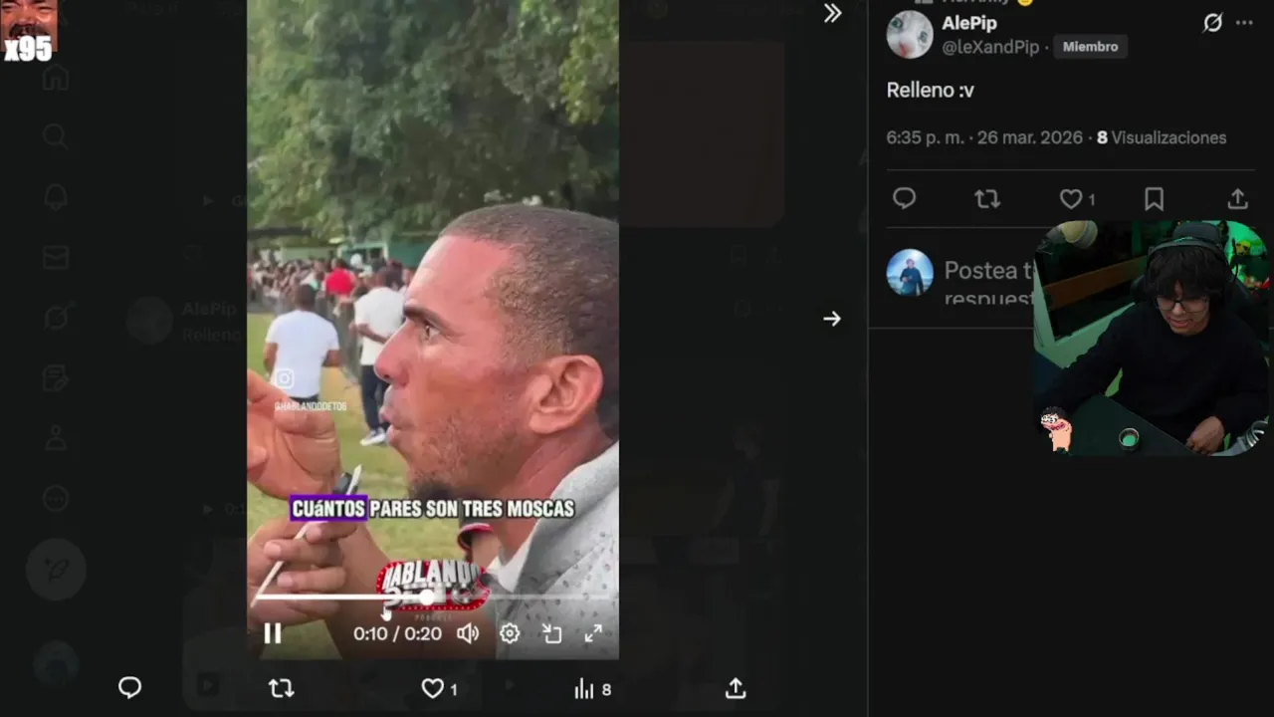Toggle picture-in-picture mode

[x=551, y=633]
